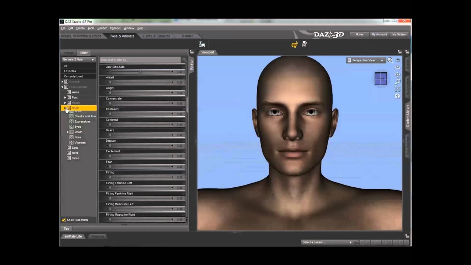Screen dimensions: 471x265
Task: Open the Create menu
Action: tap(80, 28)
